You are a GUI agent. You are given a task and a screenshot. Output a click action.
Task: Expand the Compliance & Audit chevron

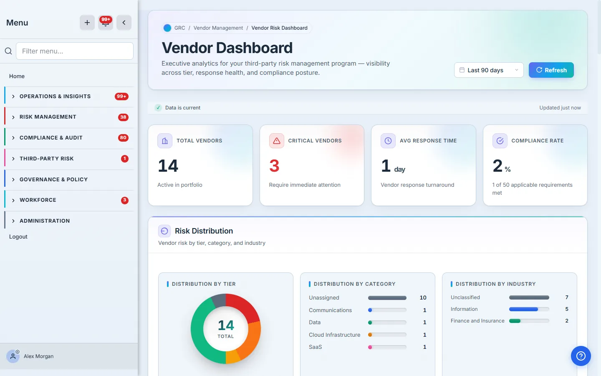point(13,138)
